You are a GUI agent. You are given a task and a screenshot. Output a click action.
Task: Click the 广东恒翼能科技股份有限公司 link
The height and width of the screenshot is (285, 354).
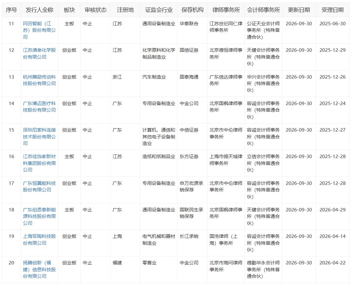[39, 186]
